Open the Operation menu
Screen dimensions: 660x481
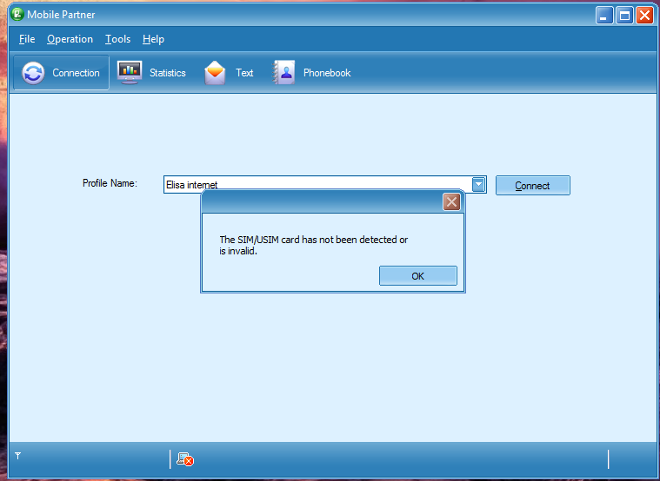[70, 39]
